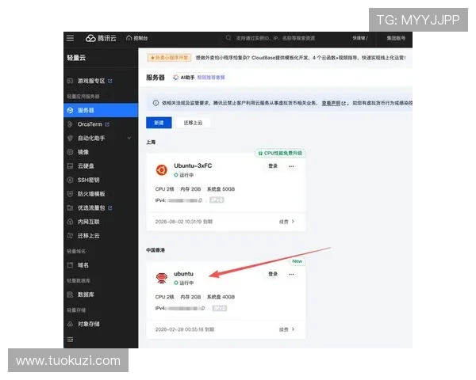Image resolution: width=476 pixels, height=380 pixels.
Task: Click the search magnifier icon
Action: coord(228,38)
